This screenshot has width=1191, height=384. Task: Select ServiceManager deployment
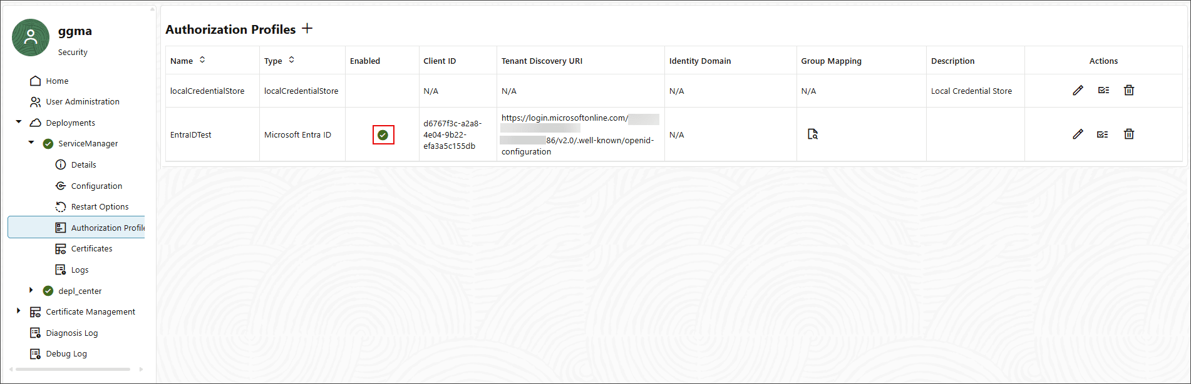[x=88, y=144]
